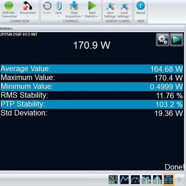Switch to the digital numeric display view
This screenshot has height=186, width=186.
click(113, 179)
